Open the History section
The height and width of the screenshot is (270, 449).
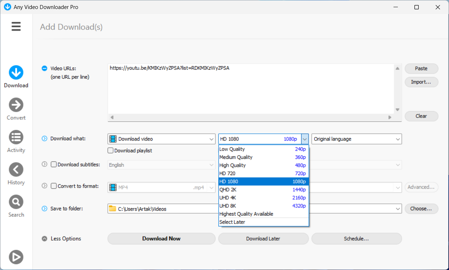point(16,170)
